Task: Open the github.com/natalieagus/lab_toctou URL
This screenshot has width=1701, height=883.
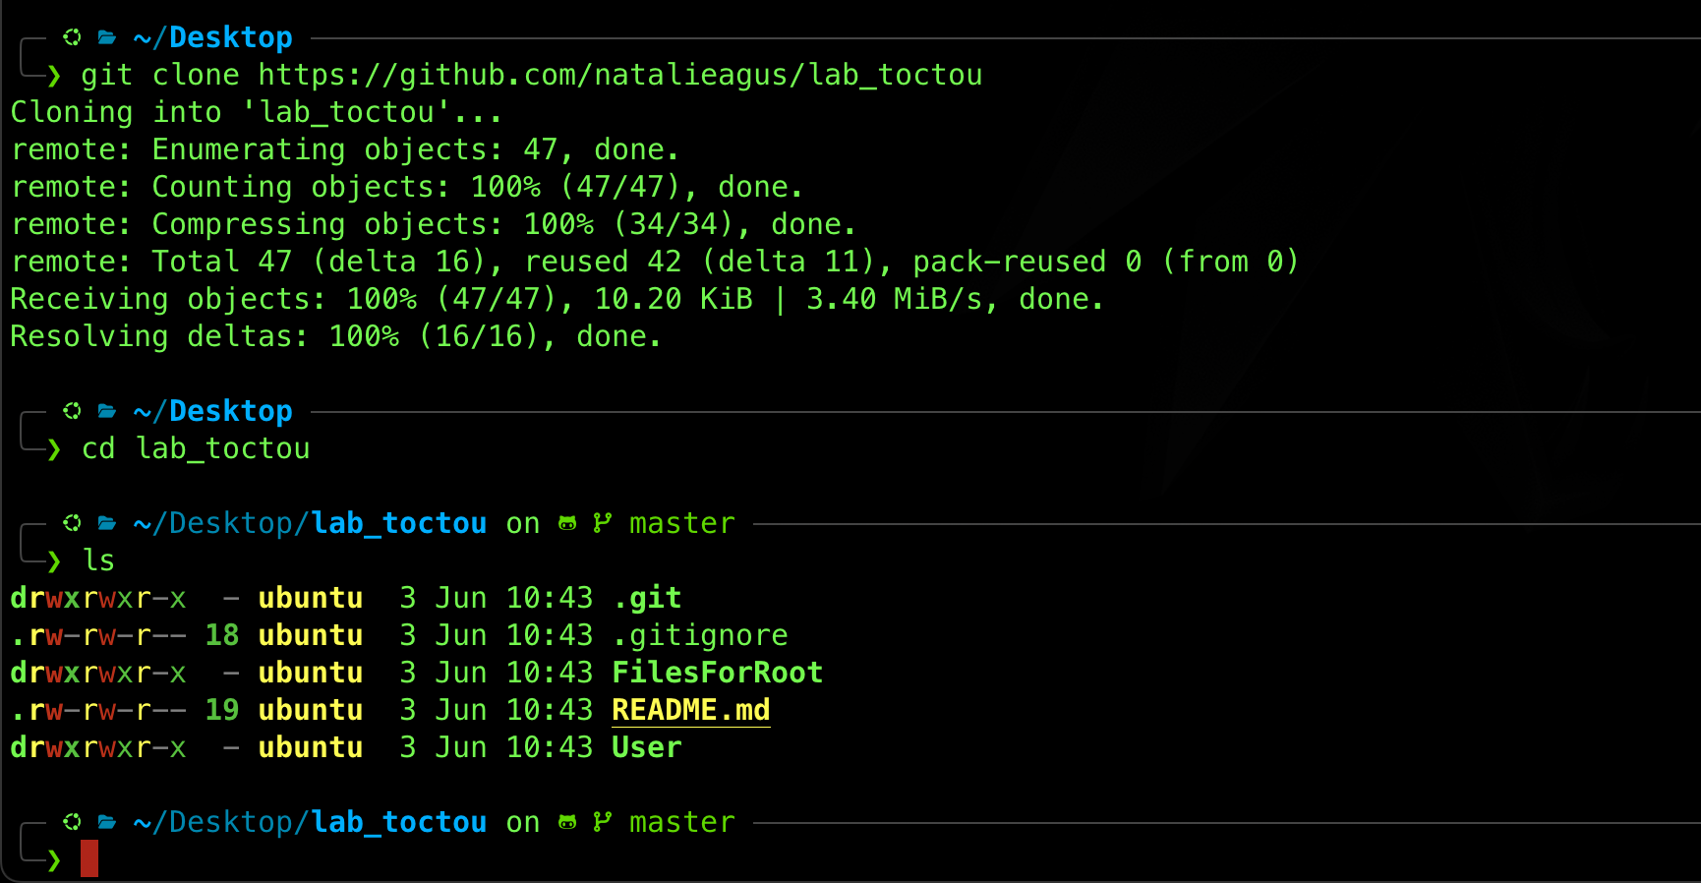Action: (620, 75)
